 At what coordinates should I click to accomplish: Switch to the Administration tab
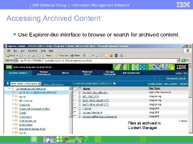131,73
